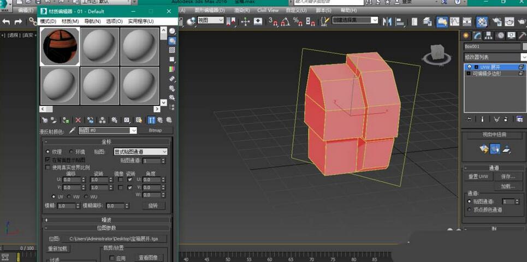
Task: Open the 材质(M) menu
Action: [x=69, y=21]
